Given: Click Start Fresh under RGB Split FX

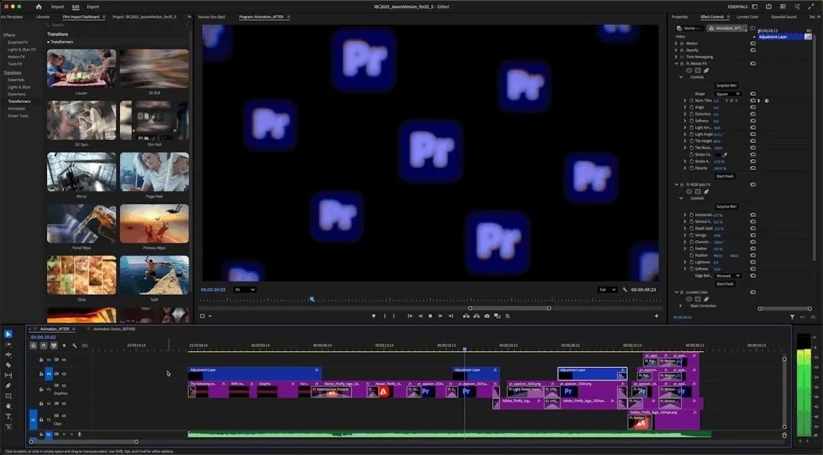Looking at the screenshot, I should 725,284.
